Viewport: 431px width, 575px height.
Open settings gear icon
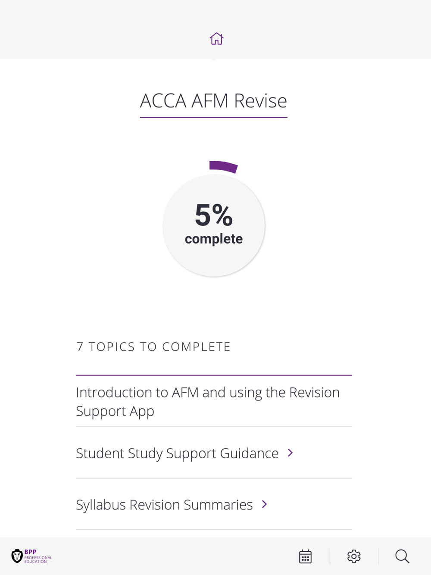354,556
